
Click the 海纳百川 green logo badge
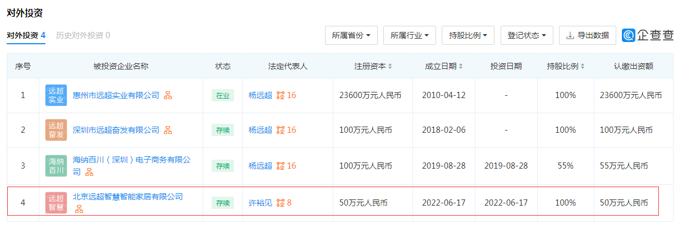click(x=56, y=166)
